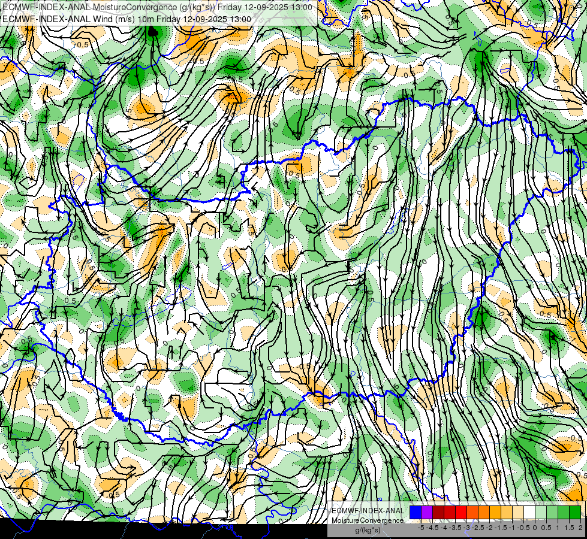Click the palest green legend swatch

click(x=541, y=513)
